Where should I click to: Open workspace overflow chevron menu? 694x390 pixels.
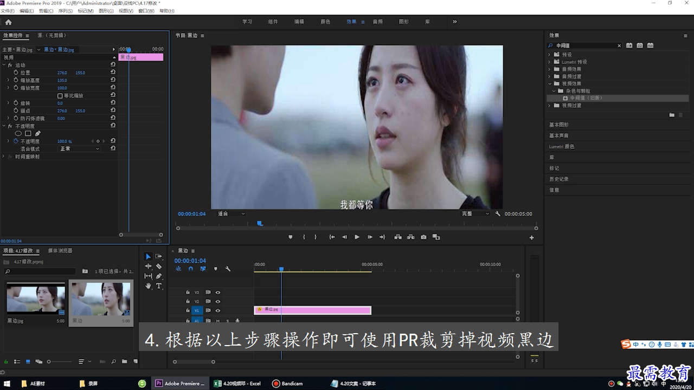(x=454, y=22)
